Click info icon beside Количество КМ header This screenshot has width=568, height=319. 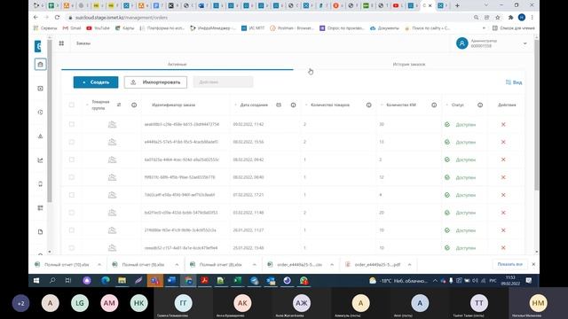tap(434, 105)
